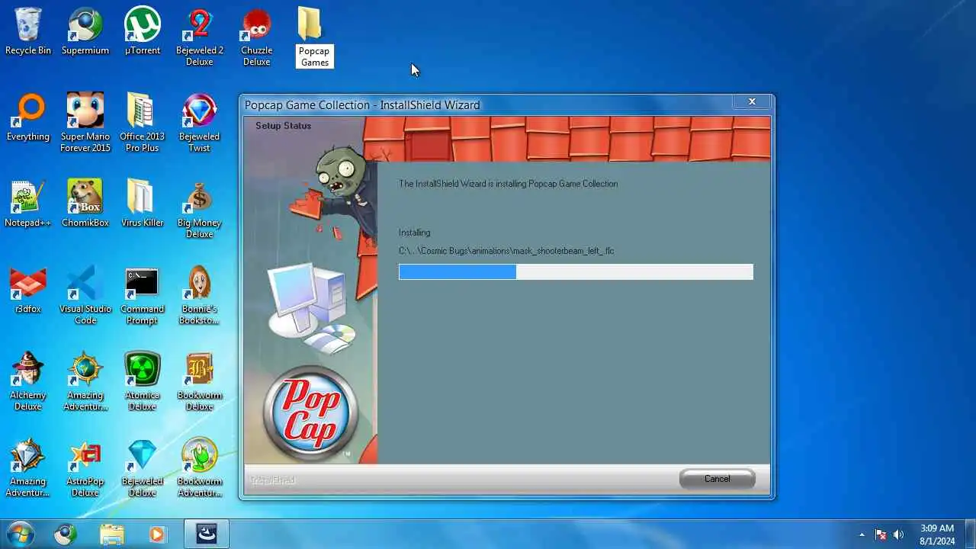
Task: Click Show Desktop button at taskbar end
Action: coord(970,535)
